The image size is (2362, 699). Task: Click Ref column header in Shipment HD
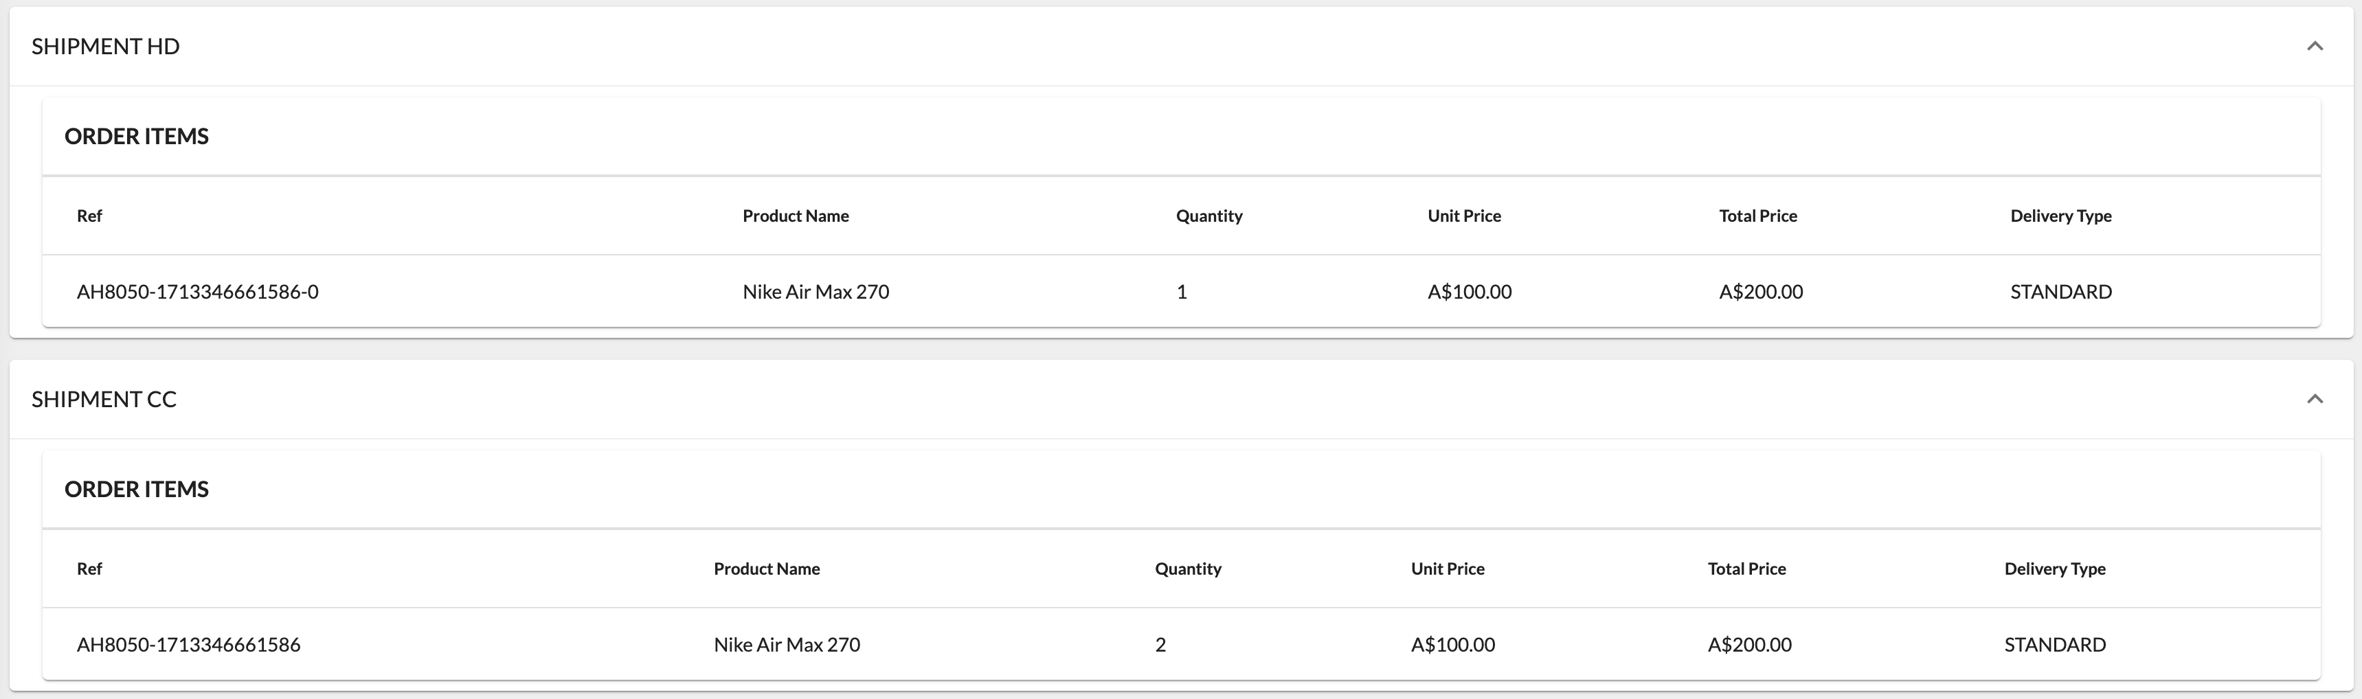point(89,216)
